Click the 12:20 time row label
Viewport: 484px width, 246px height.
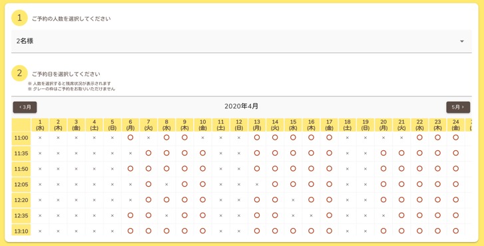click(x=21, y=200)
